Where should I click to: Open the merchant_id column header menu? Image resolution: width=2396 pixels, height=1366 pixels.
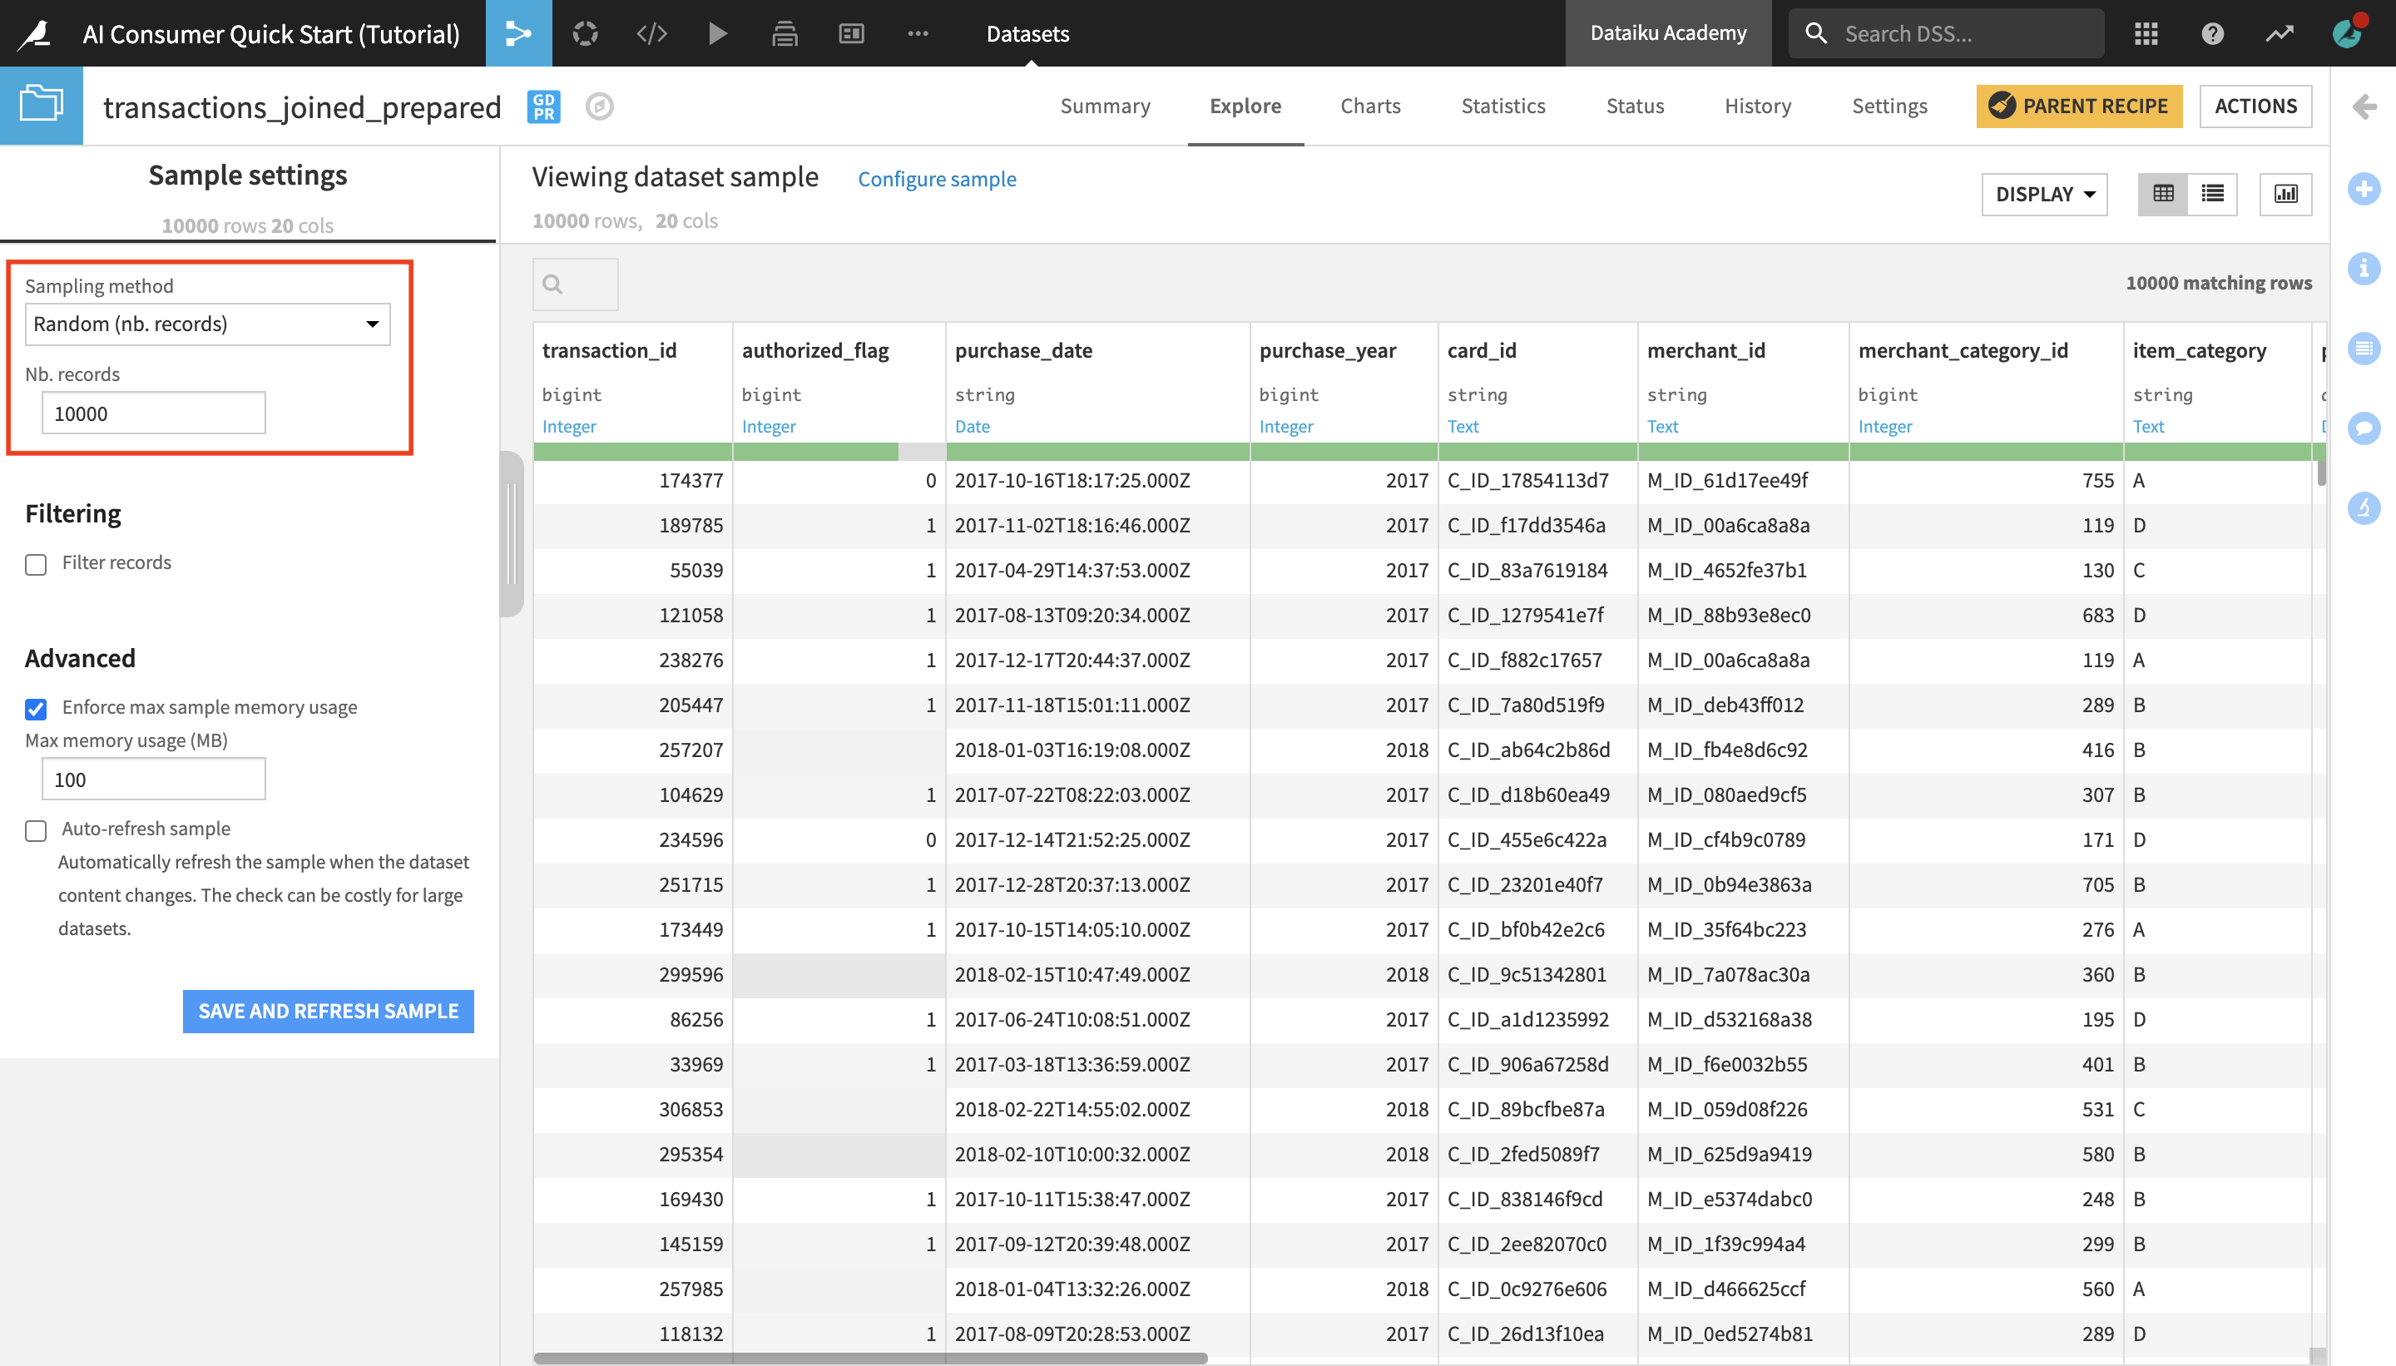(x=1705, y=350)
